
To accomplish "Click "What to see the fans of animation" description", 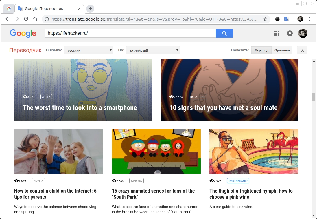I will coord(155,209).
